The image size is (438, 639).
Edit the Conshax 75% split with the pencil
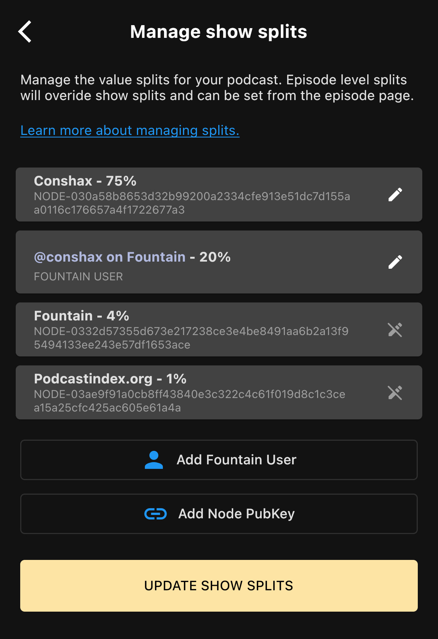point(395,195)
